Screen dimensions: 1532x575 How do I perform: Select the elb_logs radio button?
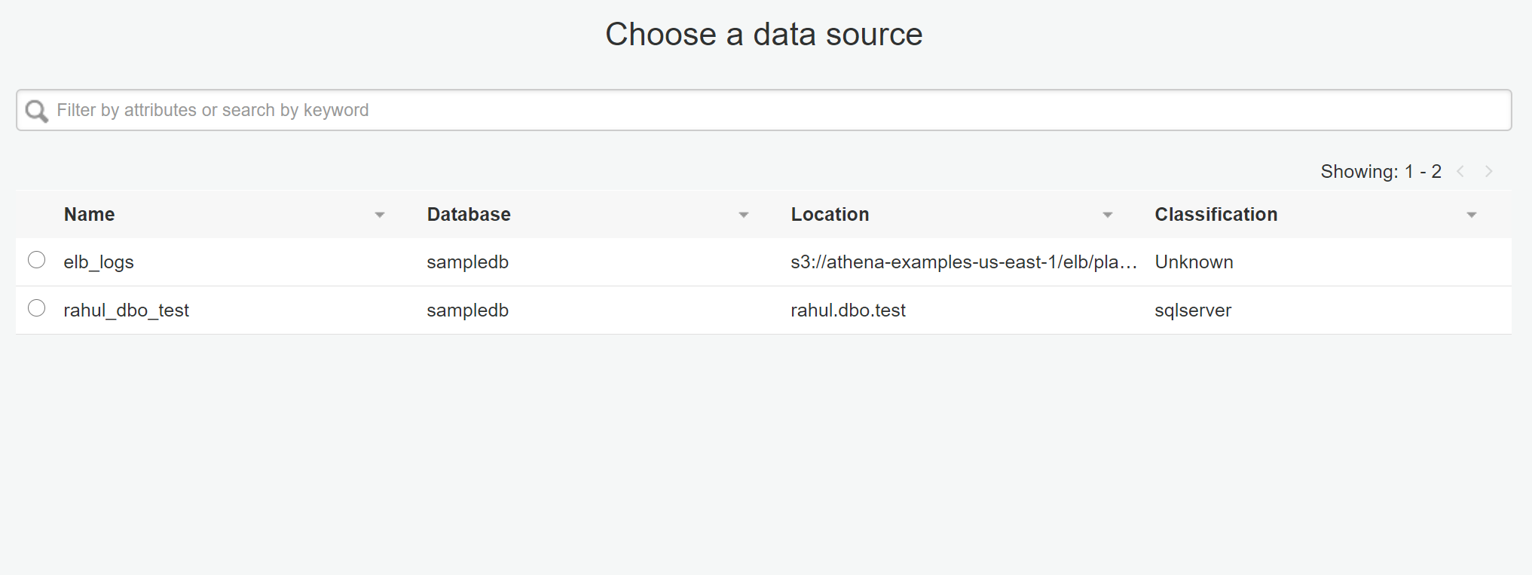[x=36, y=260]
